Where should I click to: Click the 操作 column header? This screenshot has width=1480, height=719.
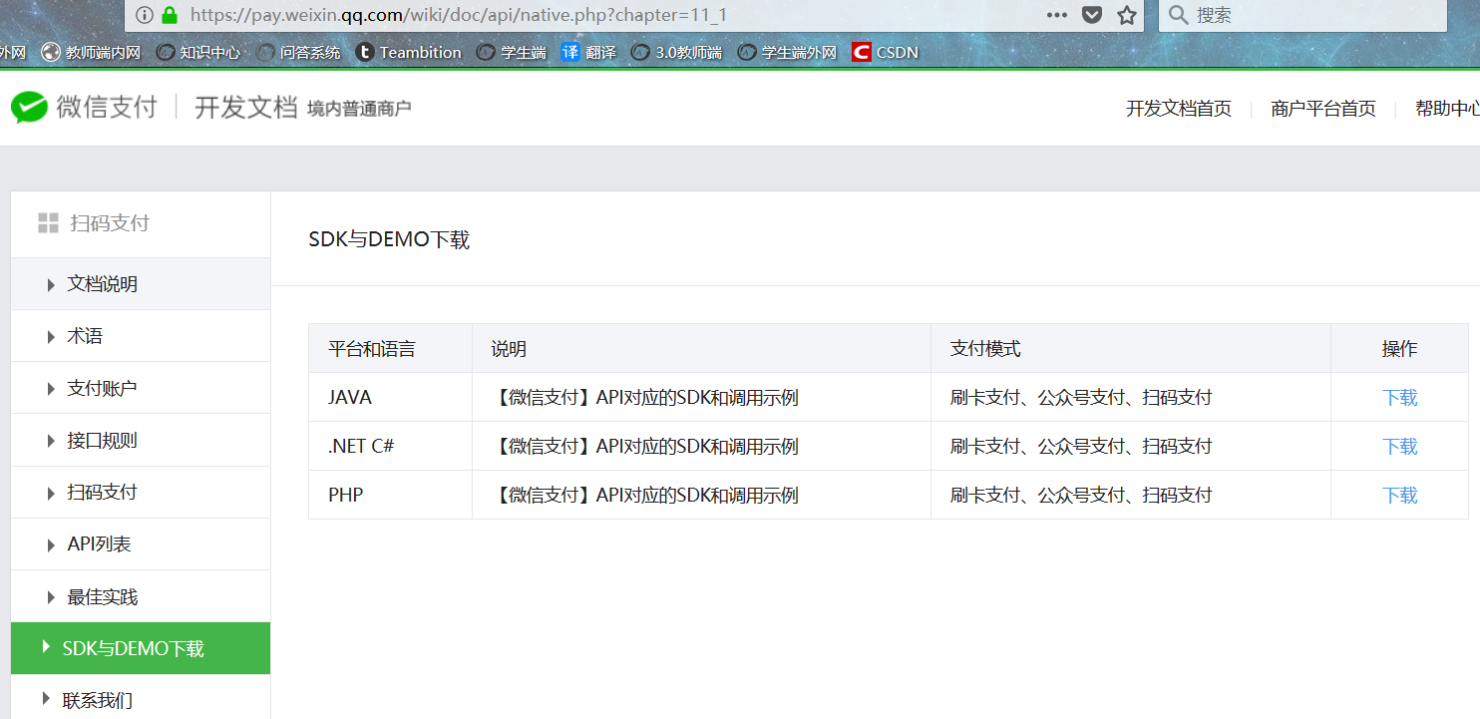point(1399,349)
